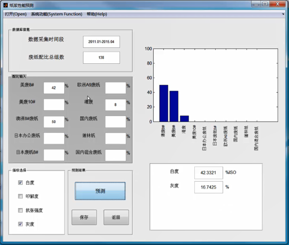The image size is (289, 245).
Task: Click the 返回 button
Action: click(x=116, y=217)
